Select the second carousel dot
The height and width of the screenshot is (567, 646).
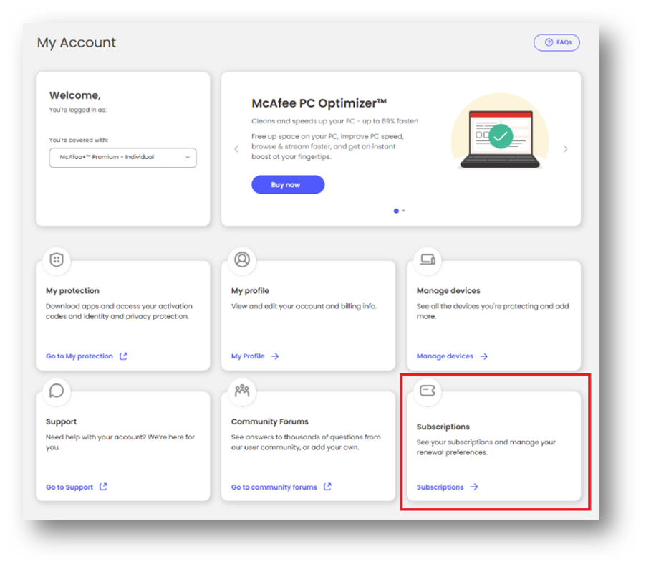point(402,211)
